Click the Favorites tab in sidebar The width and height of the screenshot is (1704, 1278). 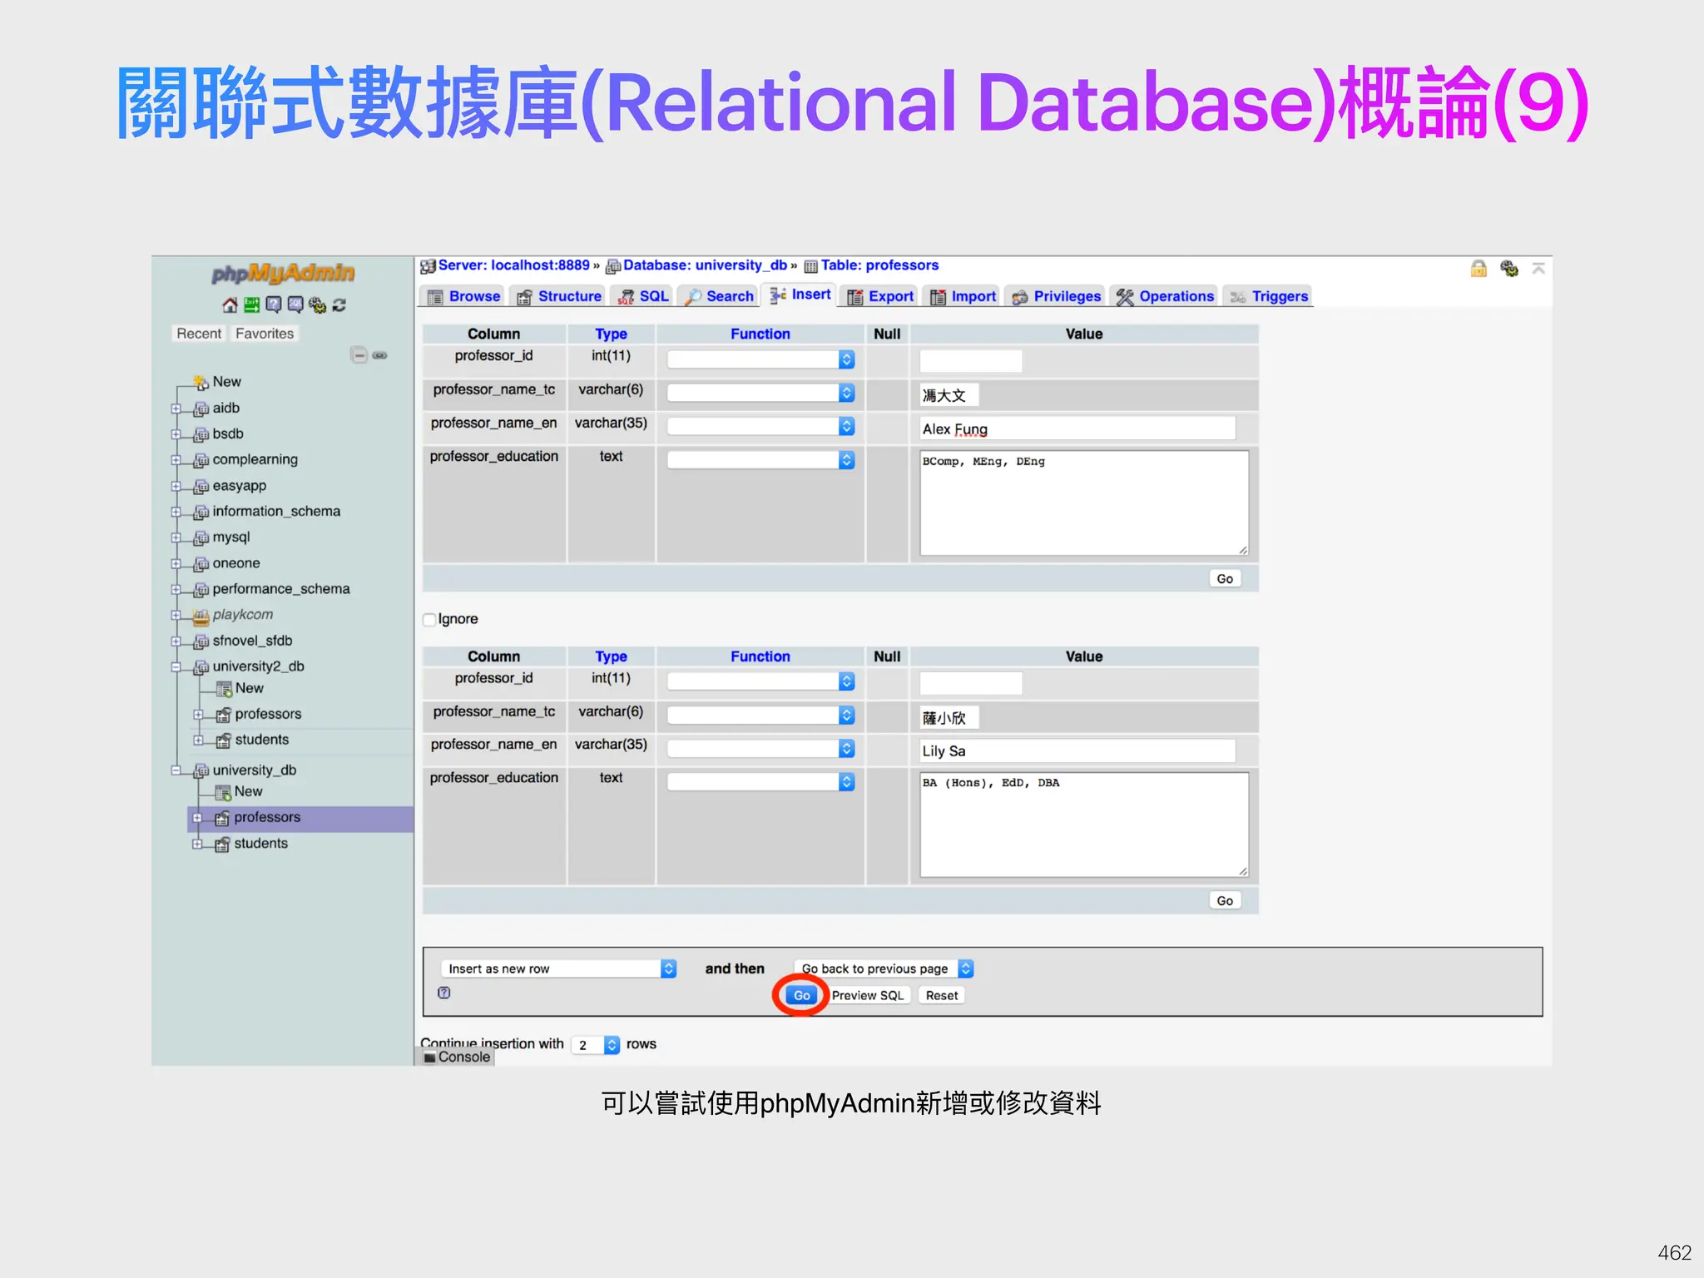tap(264, 334)
